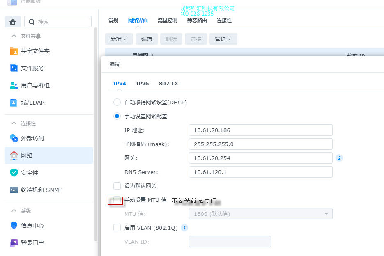The height and width of the screenshot is (256, 384).
Task: Switch to 常规 (General) tab
Action: point(113,21)
